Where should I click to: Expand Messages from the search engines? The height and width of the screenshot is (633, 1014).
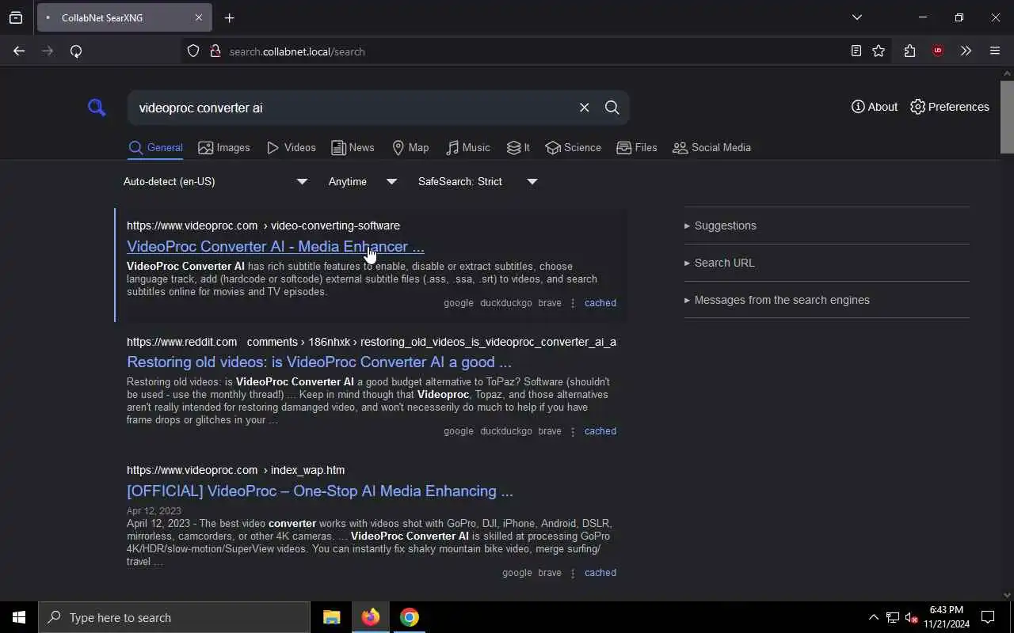tap(776, 300)
